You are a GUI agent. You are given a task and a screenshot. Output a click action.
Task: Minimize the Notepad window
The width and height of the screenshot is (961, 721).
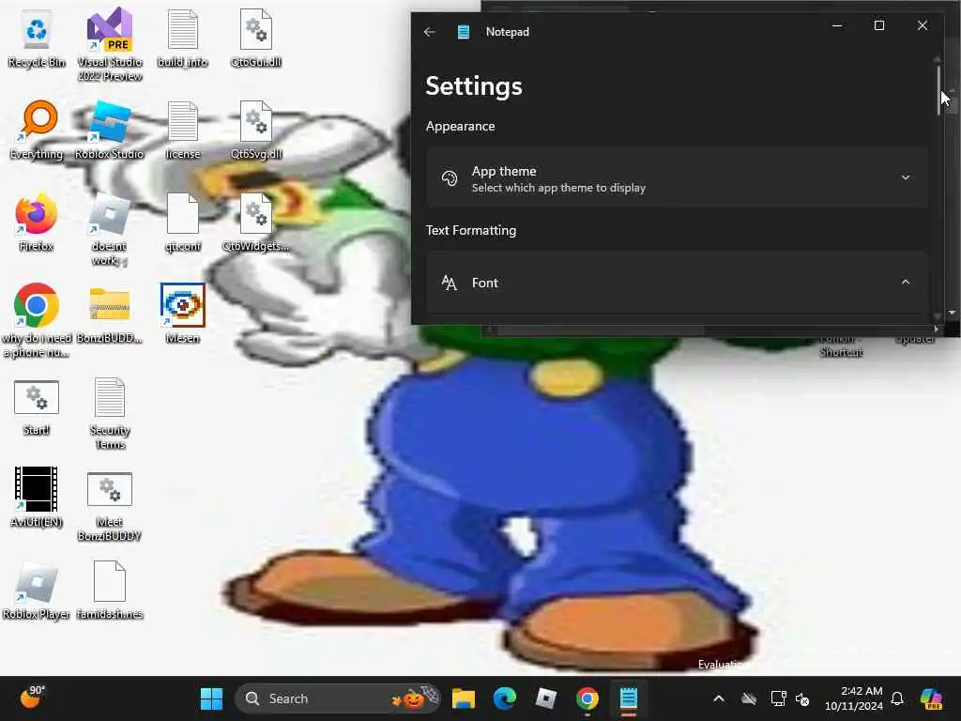836,25
